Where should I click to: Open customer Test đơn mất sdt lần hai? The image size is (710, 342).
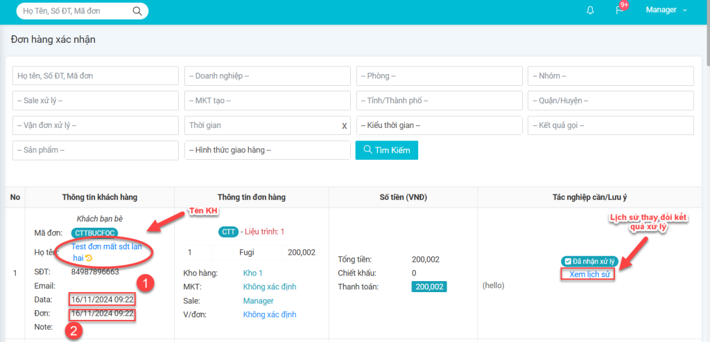(x=105, y=246)
